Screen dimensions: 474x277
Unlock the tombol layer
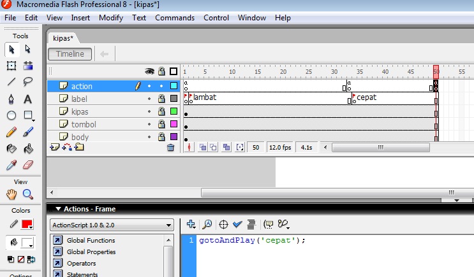point(162,124)
